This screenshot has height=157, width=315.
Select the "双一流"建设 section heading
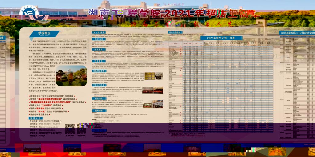99,32
